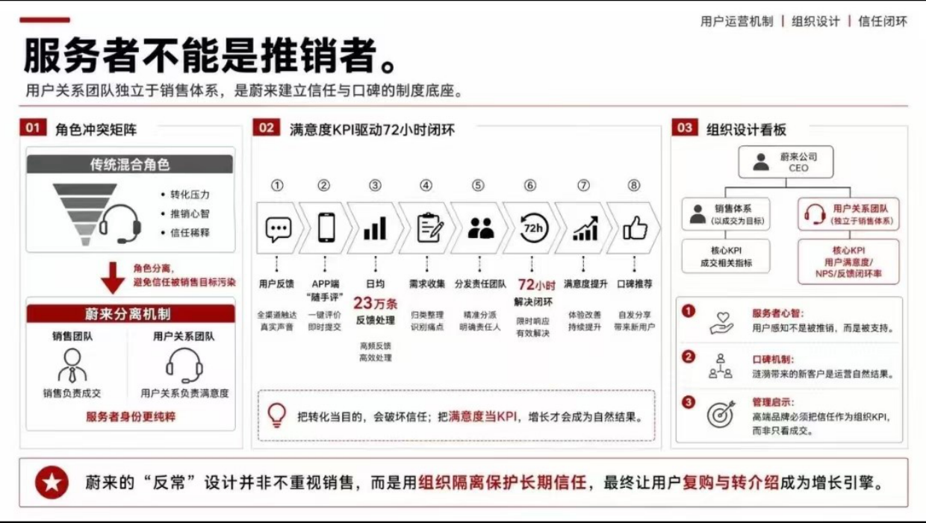Click the circled step number ⑧
The height and width of the screenshot is (523, 926).
(x=633, y=186)
